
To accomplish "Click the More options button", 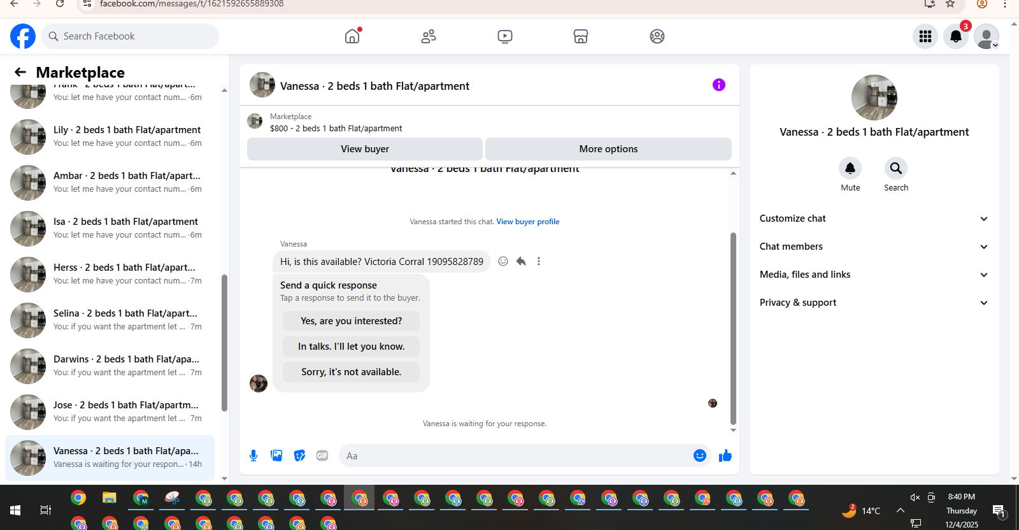I will pos(608,149).
